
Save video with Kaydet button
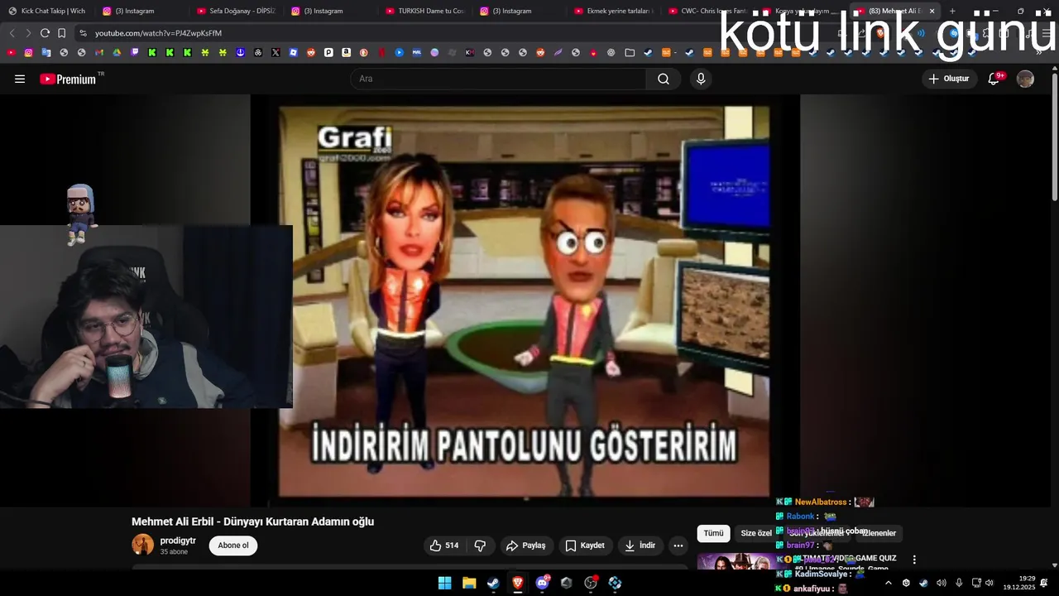click(585, 546)
